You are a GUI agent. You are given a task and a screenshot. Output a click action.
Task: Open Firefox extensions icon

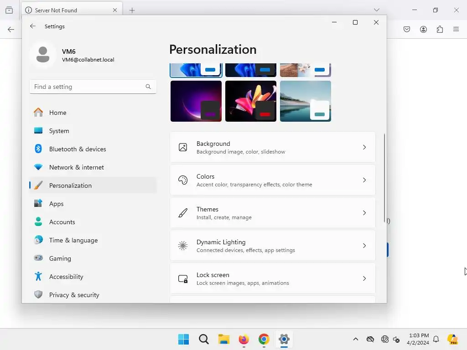(x=440, y=29)
